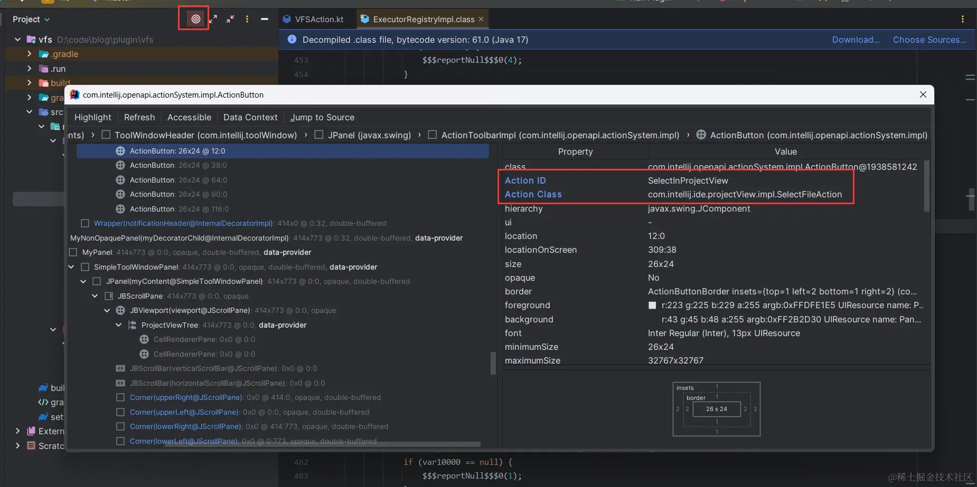Click Jump to Source
Viewport: 977px width, 487px height.
pos(322,117)
